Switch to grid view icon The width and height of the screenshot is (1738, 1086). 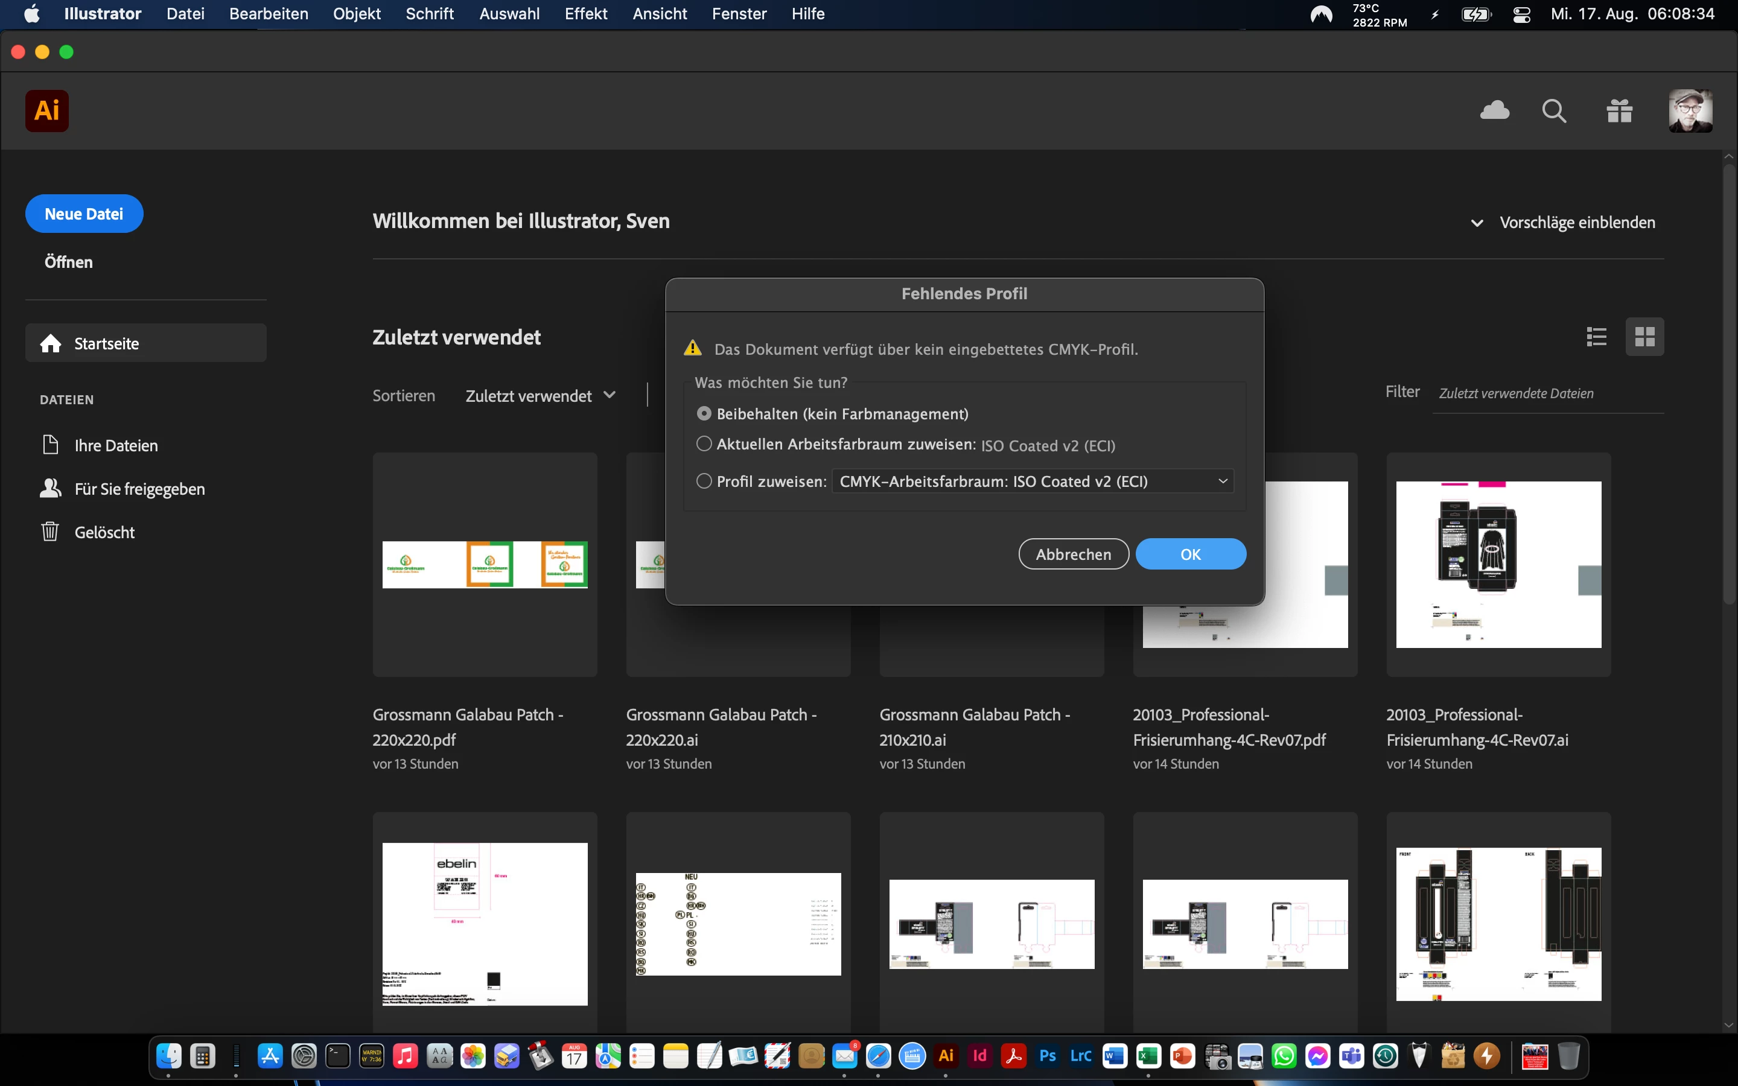click(1644, 336)
